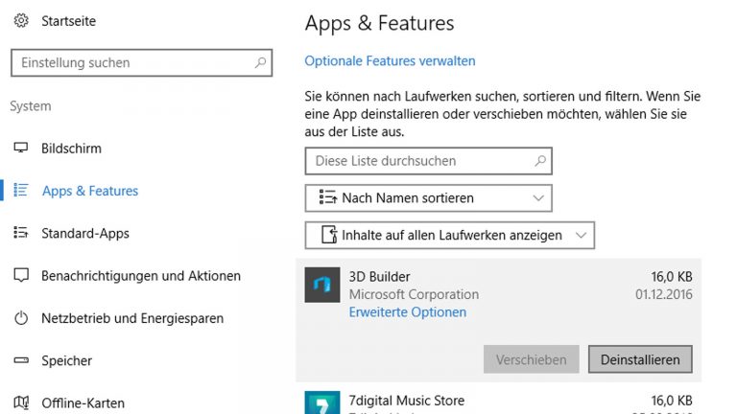Open Benachrichtigungen und Aktionen
This screenshot has height=414, width=737.
click(x=141, y=276)
